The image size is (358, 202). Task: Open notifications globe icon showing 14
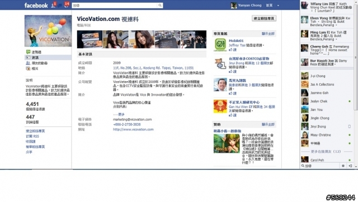[66, 5]
